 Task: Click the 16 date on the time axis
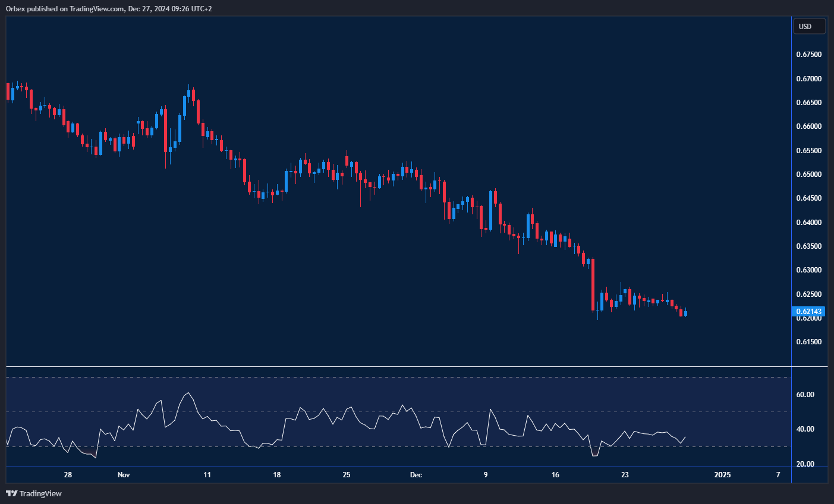[555, 475]
